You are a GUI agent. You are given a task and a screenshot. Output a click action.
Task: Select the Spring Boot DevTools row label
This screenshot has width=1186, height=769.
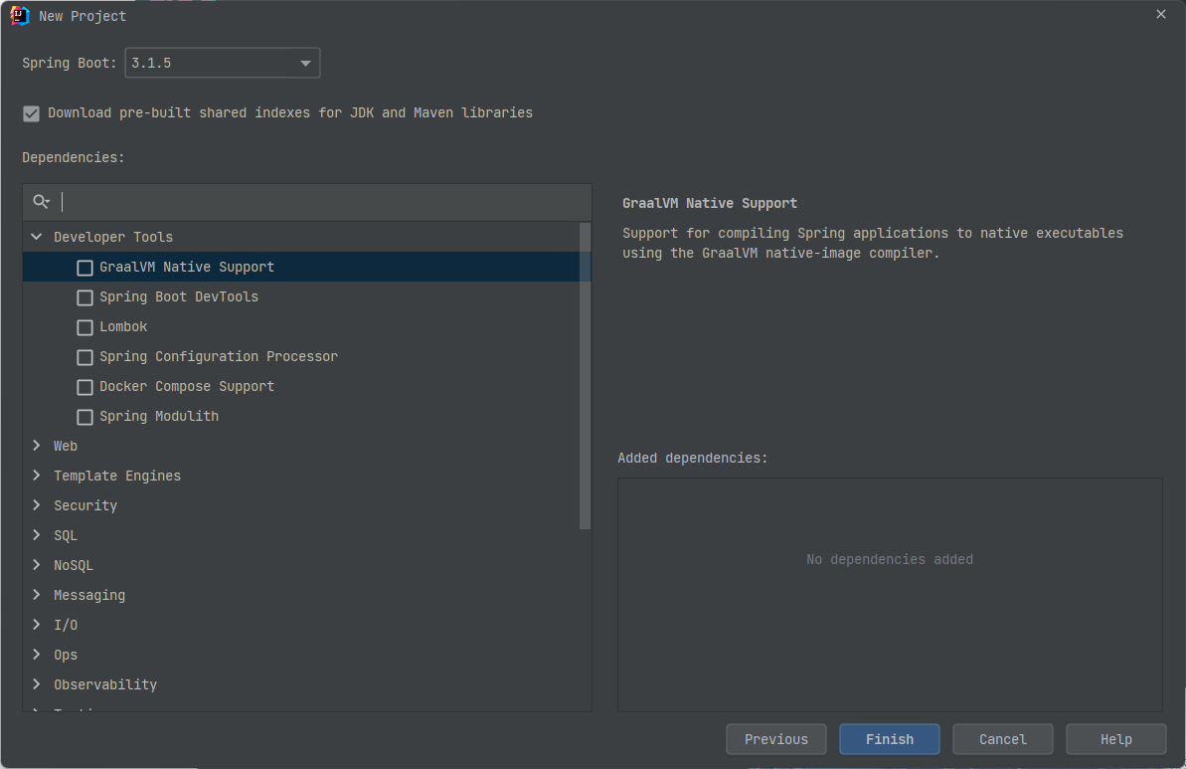click(179, 296)
